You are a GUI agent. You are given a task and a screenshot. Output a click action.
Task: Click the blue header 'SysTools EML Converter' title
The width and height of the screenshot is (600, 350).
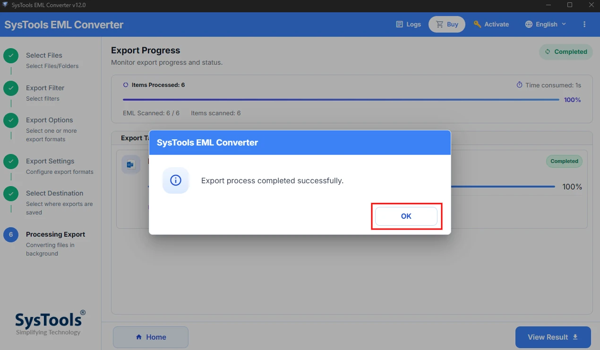(64, 25)
